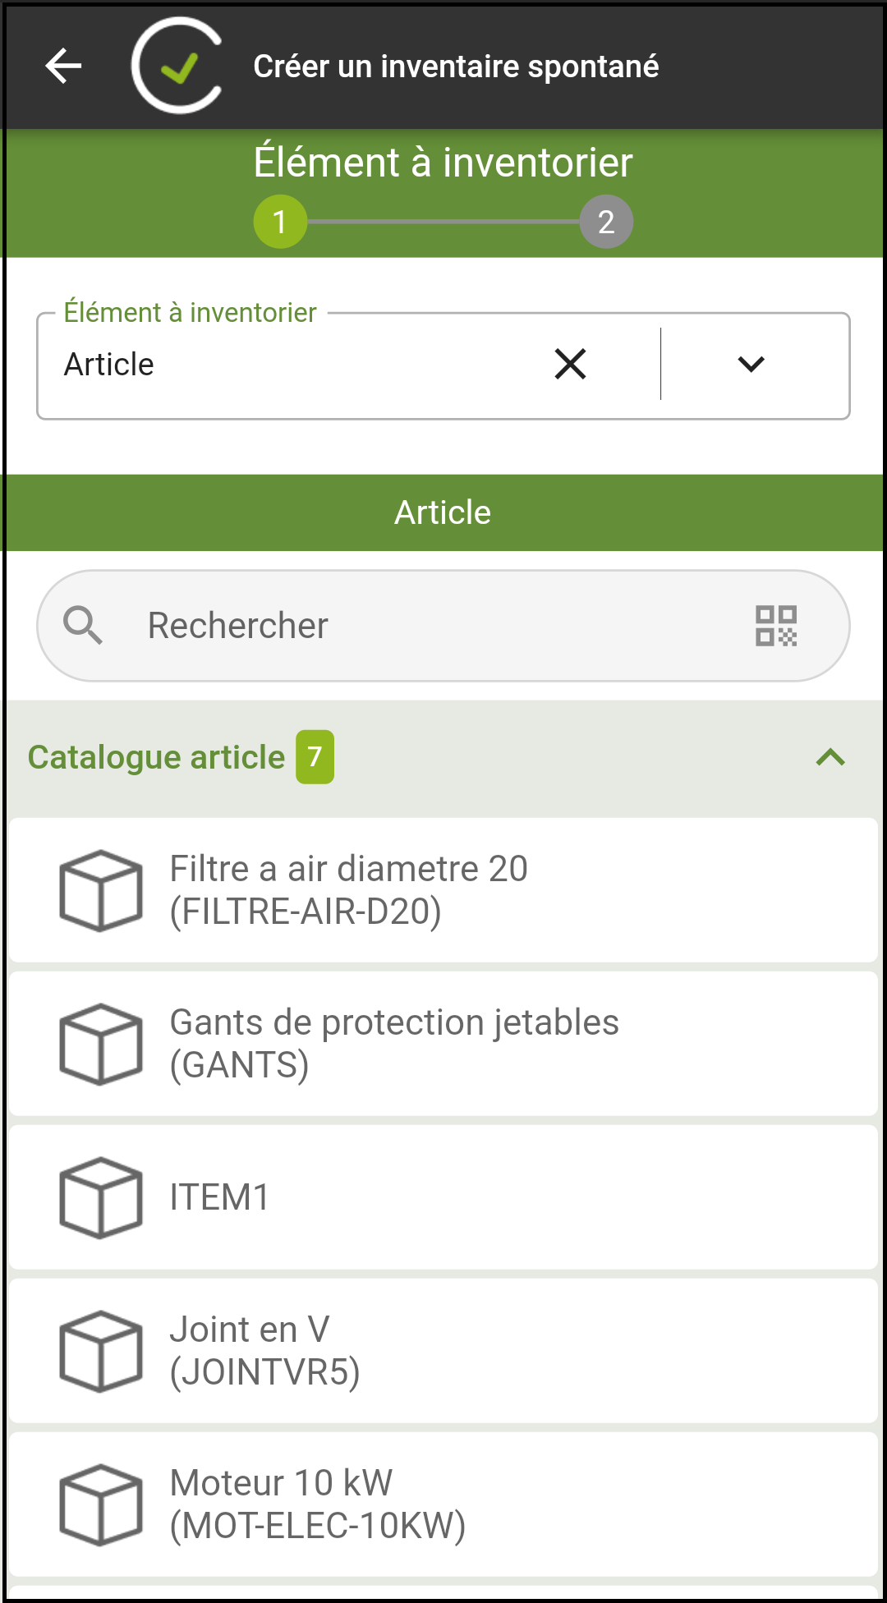887x1603 pixels.
Task: Scan a QR code from the search bar
Action: click(x=776, y=626)
